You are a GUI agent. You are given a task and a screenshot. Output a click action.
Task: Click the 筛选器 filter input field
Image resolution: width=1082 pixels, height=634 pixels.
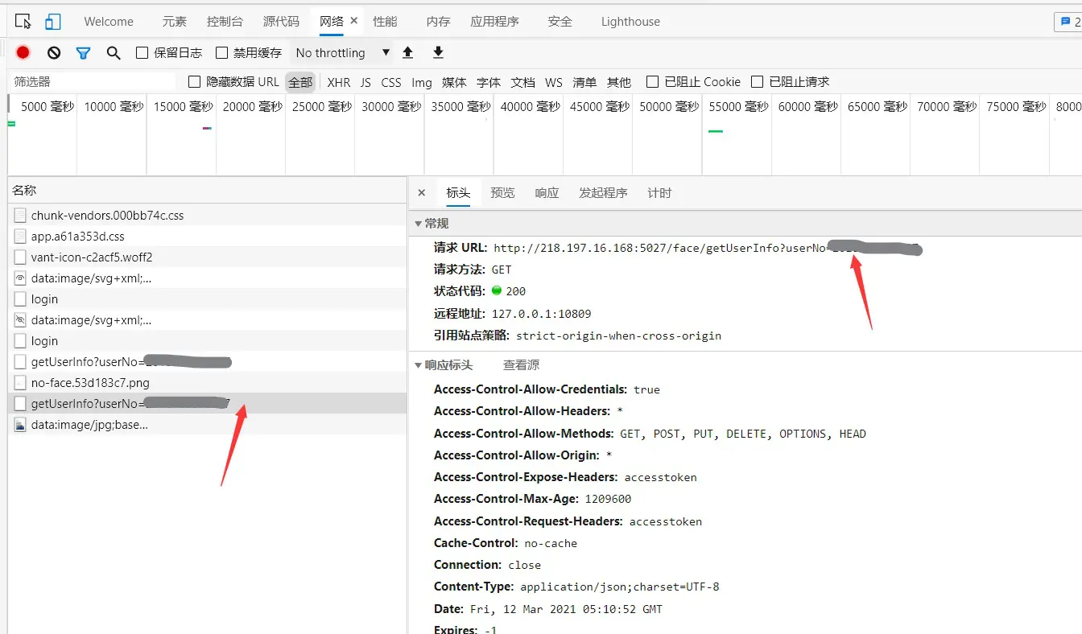pyautogui.click(x=93, y=82)
